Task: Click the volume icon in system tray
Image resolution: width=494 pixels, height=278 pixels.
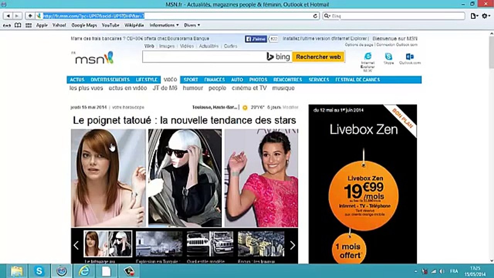Action: point(442,271)
